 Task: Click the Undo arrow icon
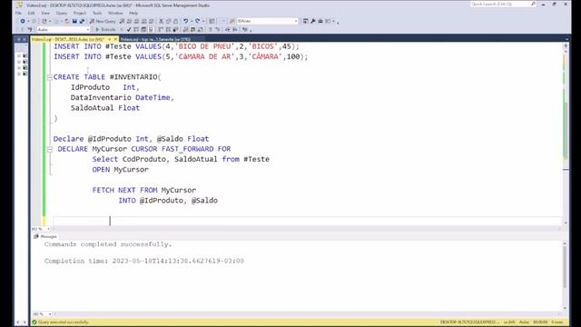click(185, 21)
